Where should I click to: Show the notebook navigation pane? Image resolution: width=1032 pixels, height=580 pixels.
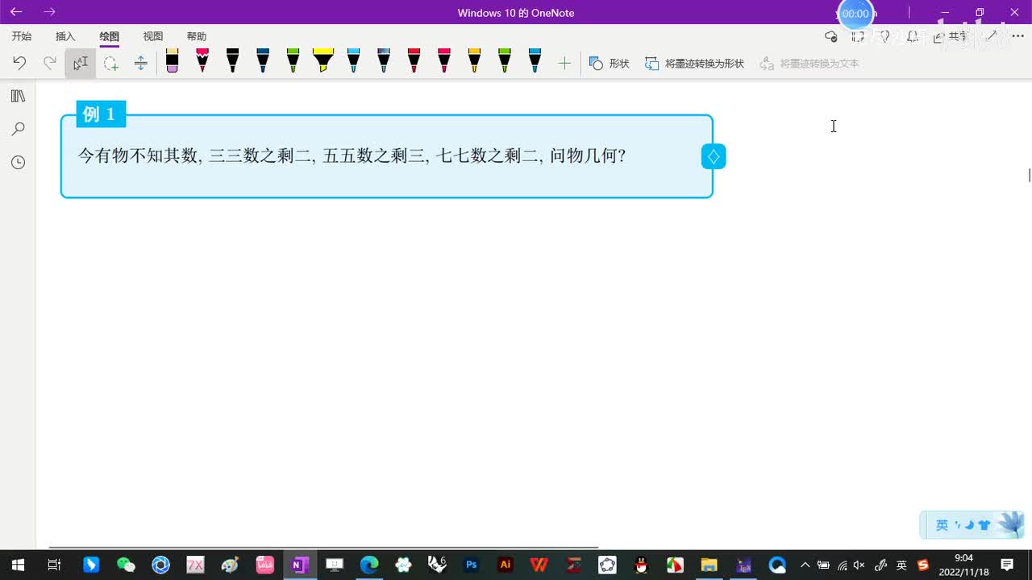click(x=18, y=96)
